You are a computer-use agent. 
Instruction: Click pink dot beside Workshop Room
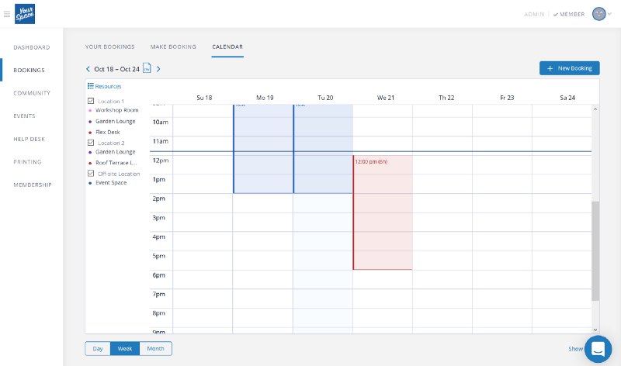click(90, 110)
